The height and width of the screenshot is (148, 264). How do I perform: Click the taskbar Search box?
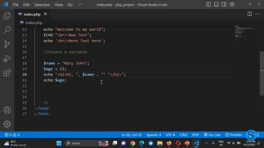click(x=87, y=143)
